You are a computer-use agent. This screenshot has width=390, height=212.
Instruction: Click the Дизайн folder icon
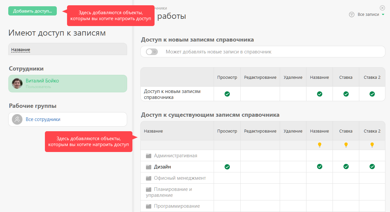(149, 167)
